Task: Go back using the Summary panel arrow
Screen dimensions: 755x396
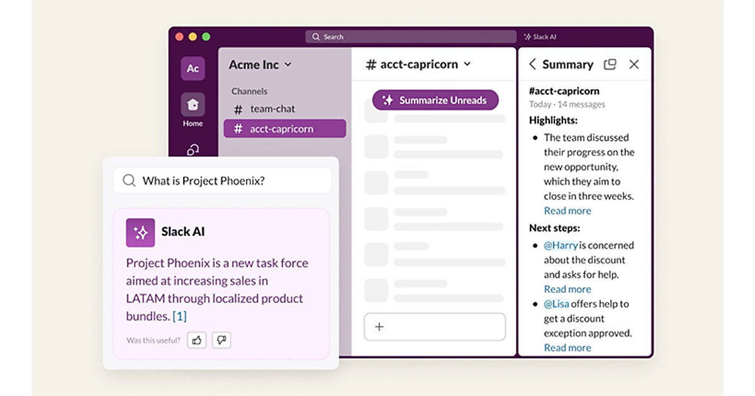Action: click(x=532, y=64)
